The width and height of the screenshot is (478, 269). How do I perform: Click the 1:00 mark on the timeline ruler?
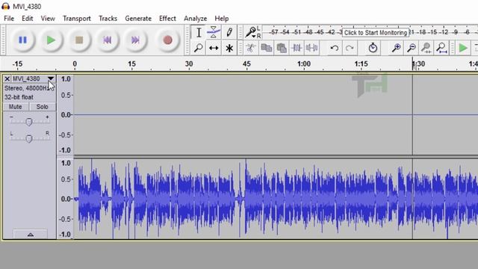coord(304,64)
